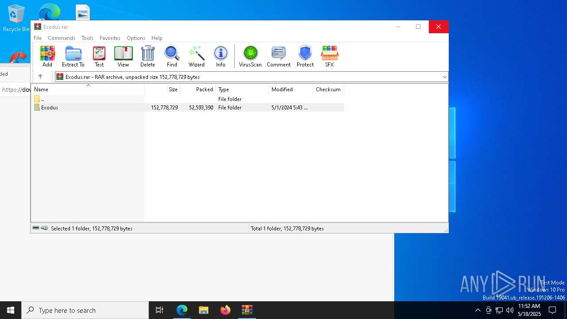Image resolution: width=567 pixels, height=319 pixels.
Task: Sort by the Name column header
Action: pos(88,89)
